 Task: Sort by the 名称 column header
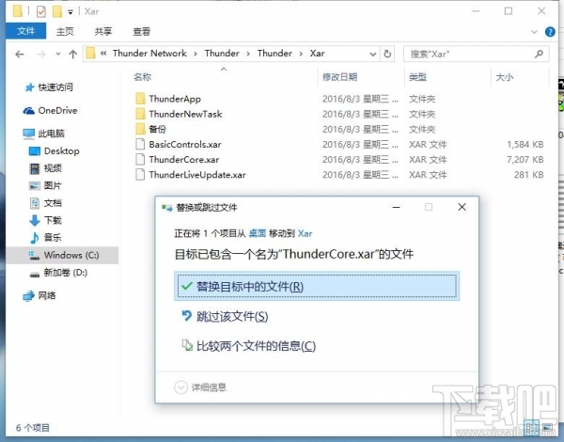click(143, 77)
